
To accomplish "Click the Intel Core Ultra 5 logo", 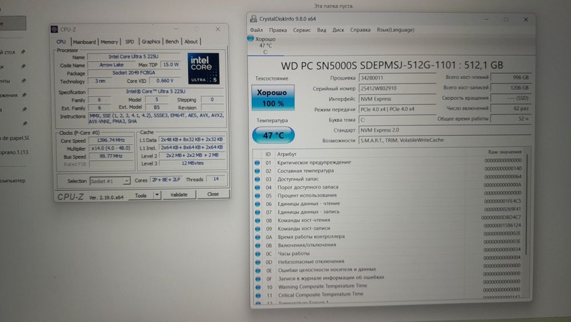I will 203,68.
